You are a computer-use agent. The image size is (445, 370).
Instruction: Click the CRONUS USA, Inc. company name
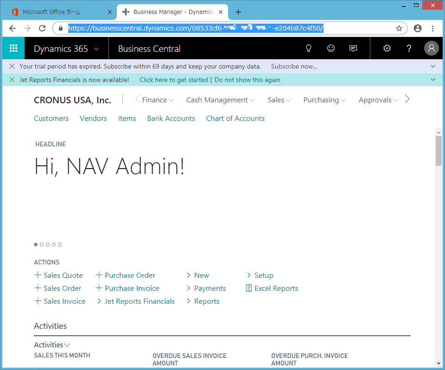coord(72,100)
